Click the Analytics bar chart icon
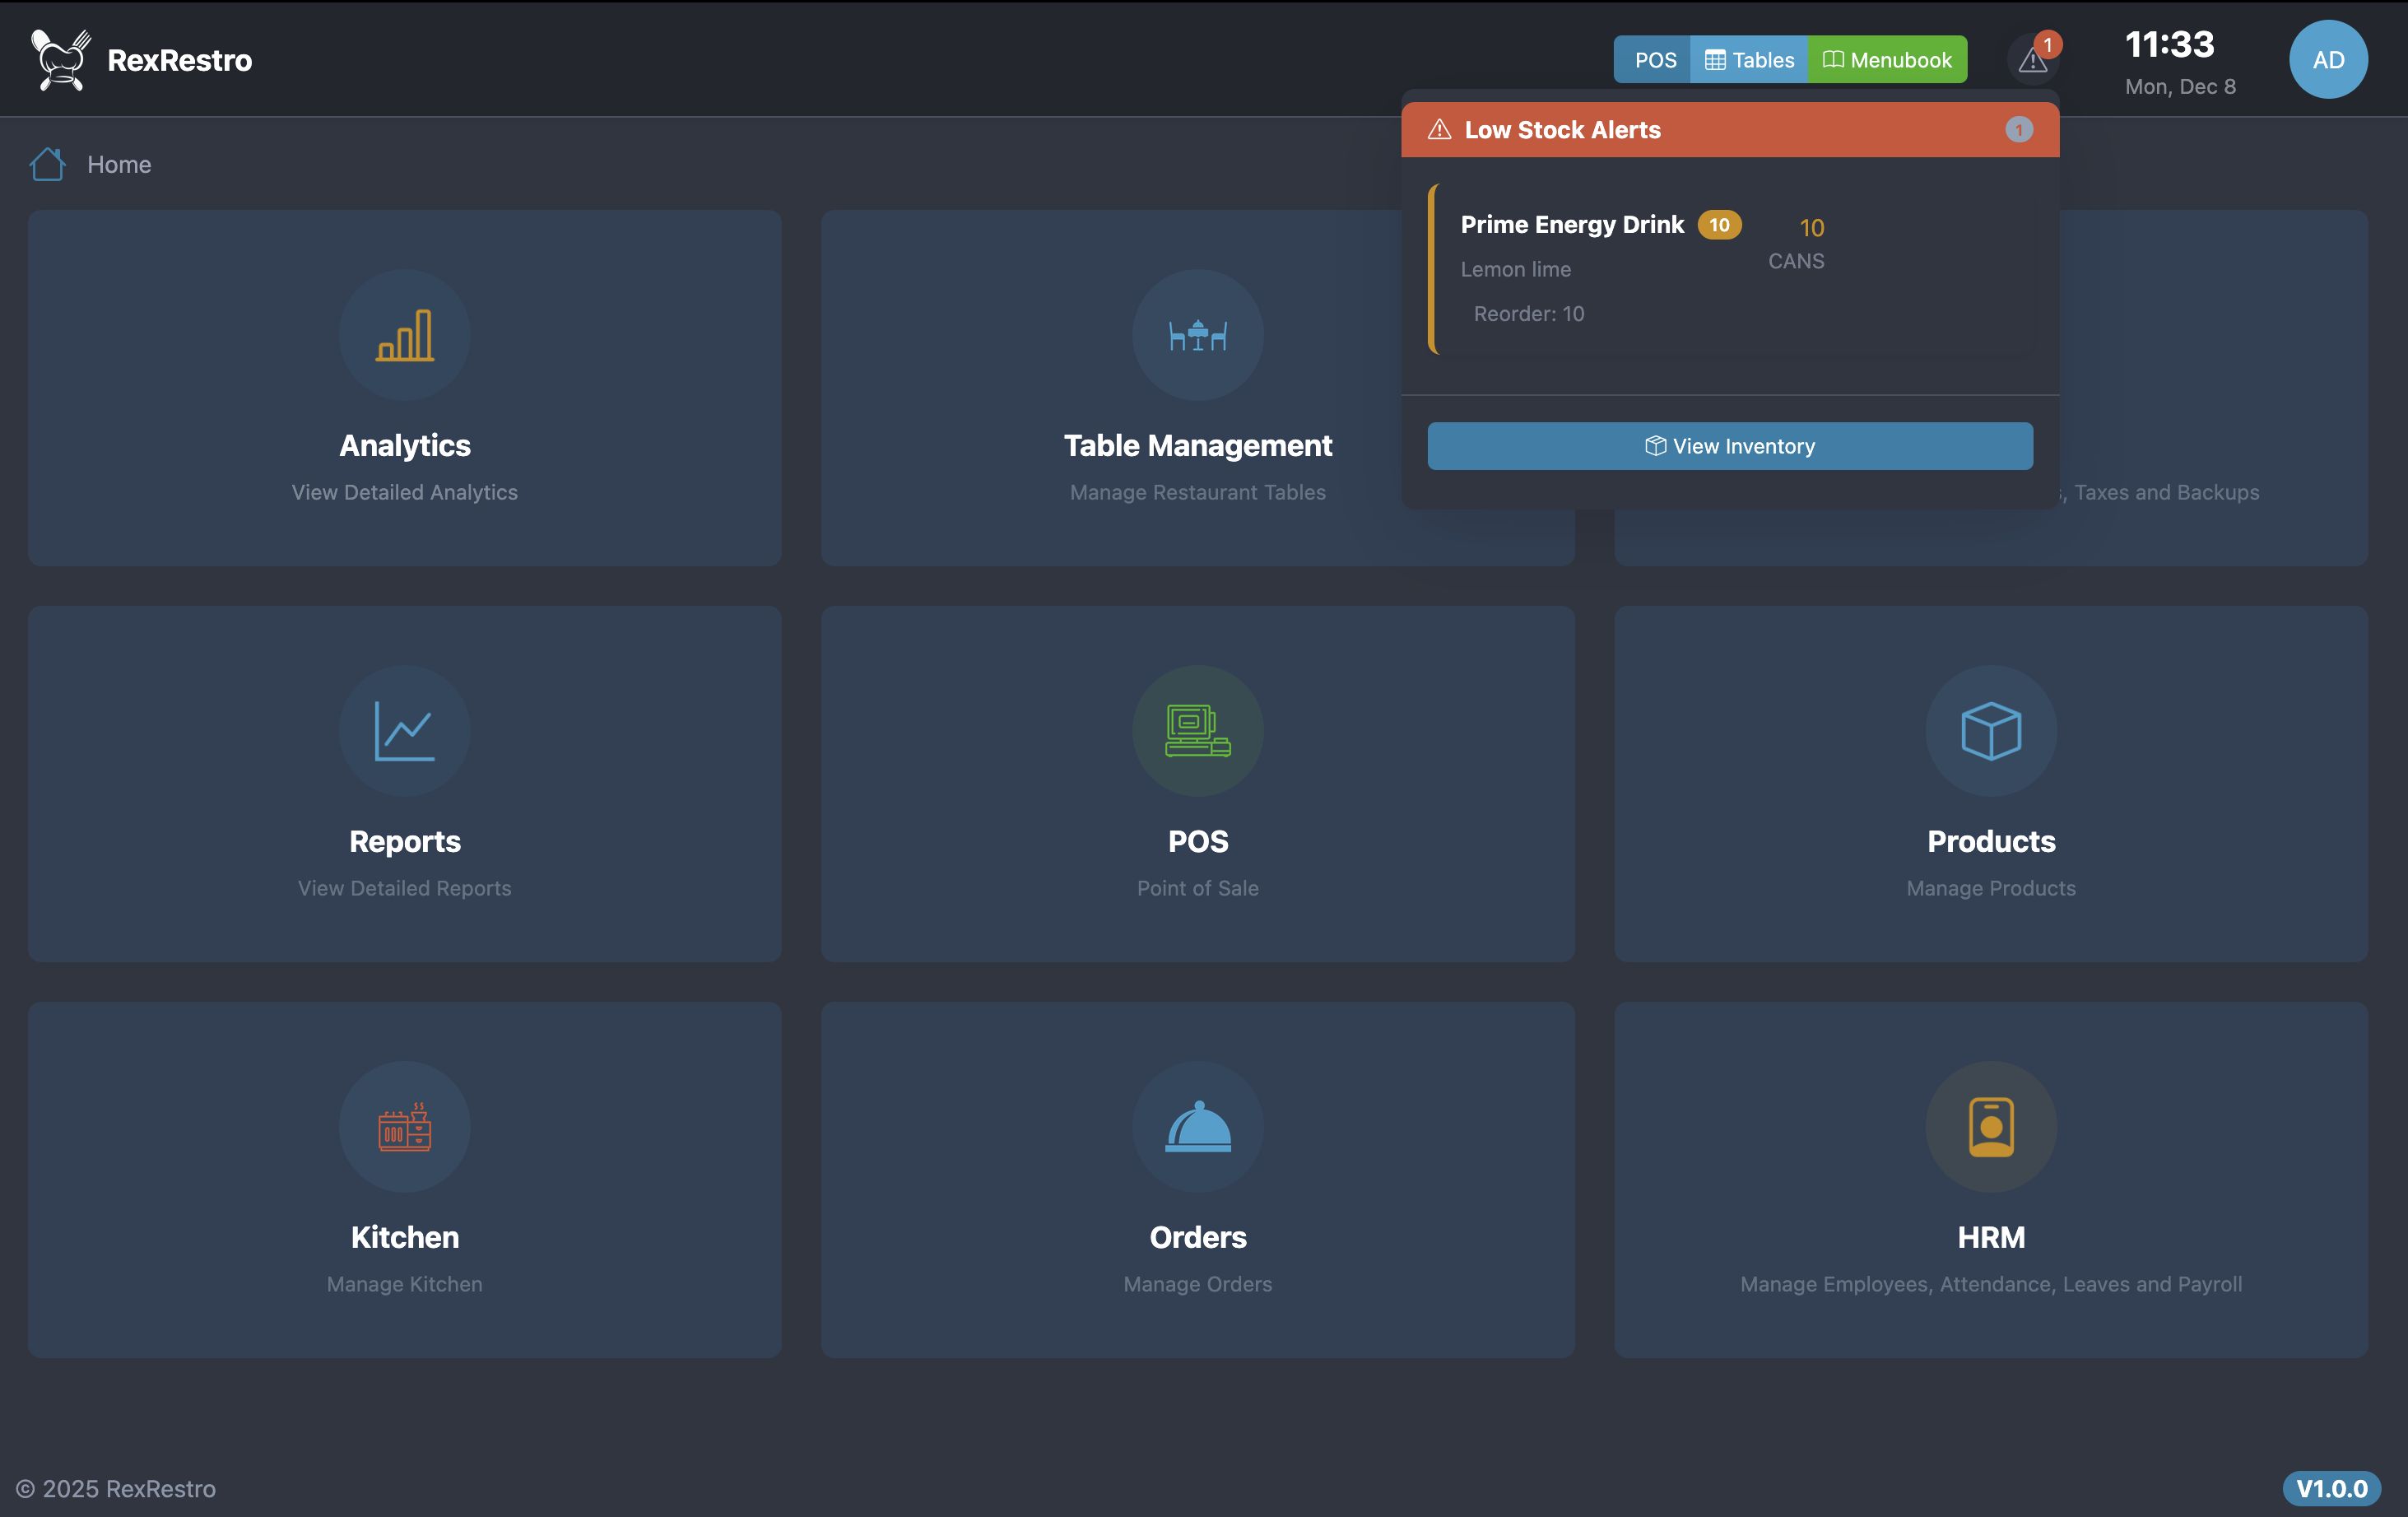Image resolution: width=2408 pixels, height=1517 pixels. pos(404,335)
